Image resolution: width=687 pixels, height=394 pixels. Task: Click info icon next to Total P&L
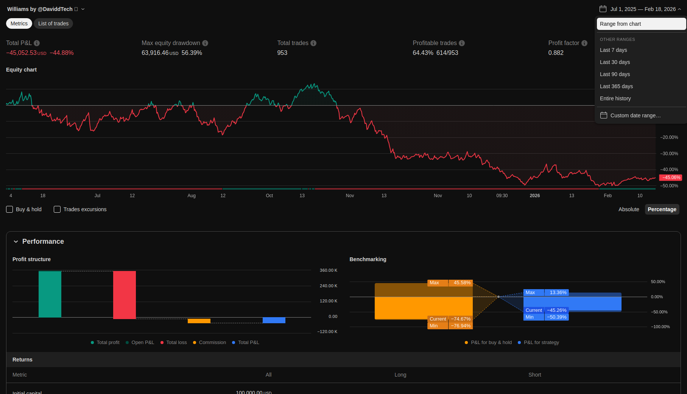click(x=37, y=43)
